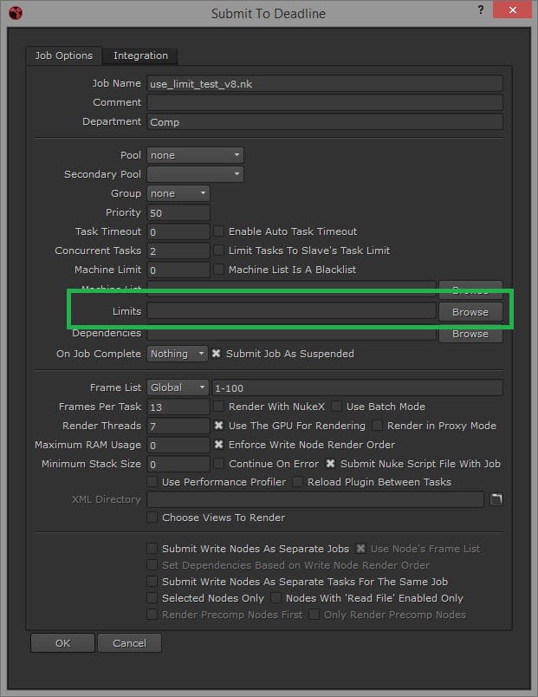538x697 pixels.
Task: Click Browse button next to Limits
Action: pos(470,311)
